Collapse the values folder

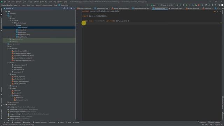(x=8, y=88)
